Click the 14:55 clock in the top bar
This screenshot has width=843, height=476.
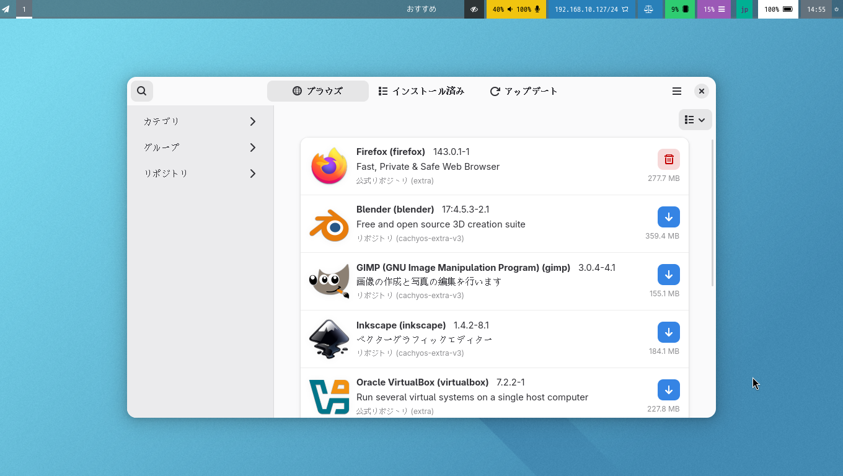click(816, 9)
